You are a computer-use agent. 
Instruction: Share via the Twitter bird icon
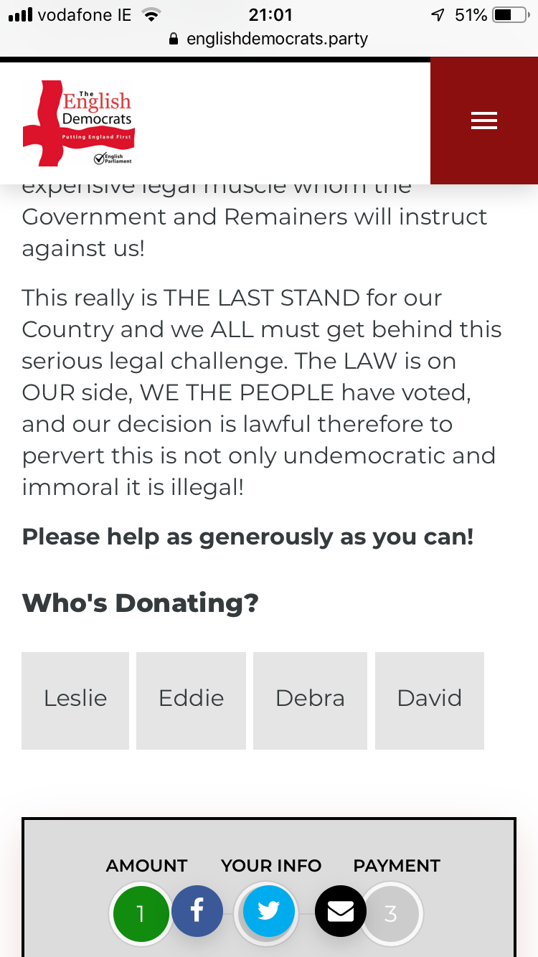268,911
